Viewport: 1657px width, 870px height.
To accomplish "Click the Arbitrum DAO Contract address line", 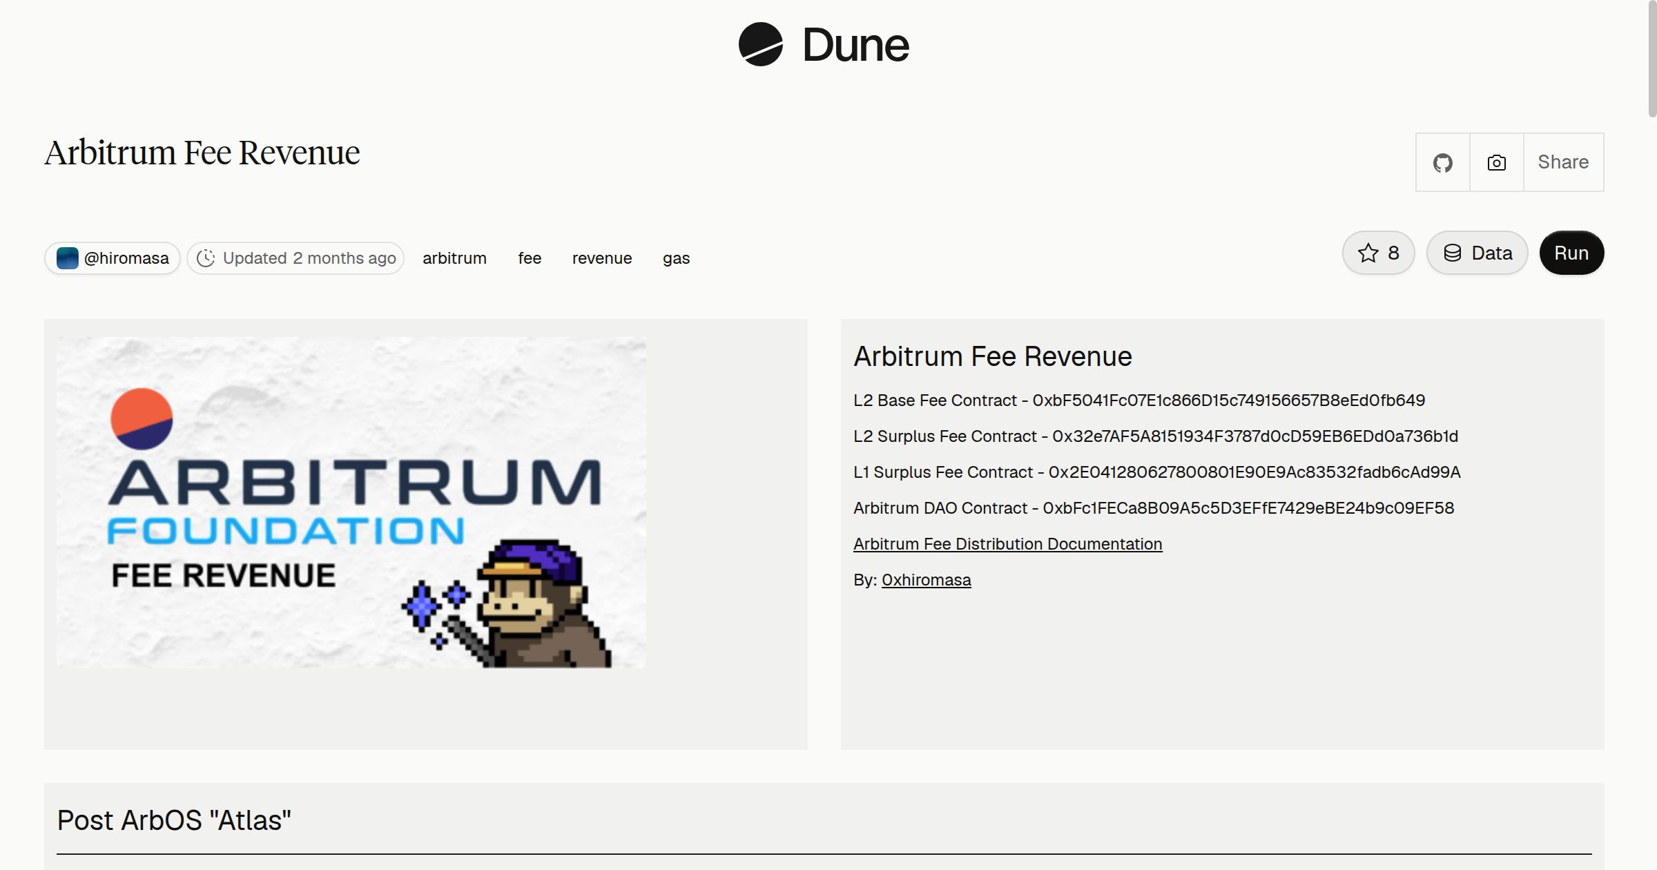I will pyautogui.click(x=1154, y=508).
